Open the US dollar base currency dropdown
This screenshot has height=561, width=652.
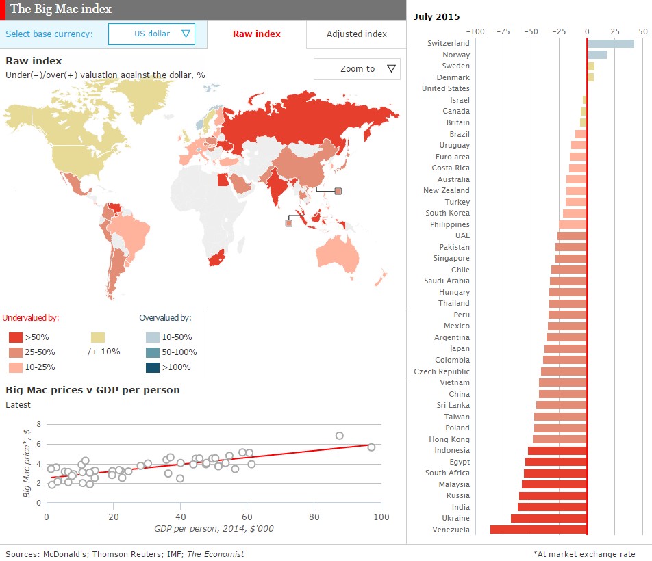[151, 34]
